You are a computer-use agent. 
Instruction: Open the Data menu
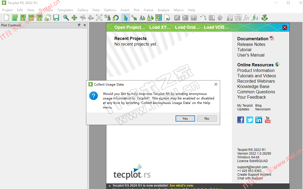click(x=96, y=10)
